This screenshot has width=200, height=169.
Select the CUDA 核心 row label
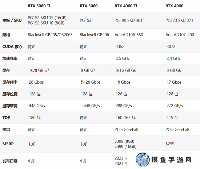[x=12, y=47]
